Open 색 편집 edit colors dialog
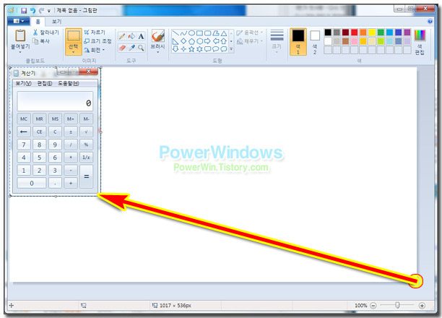 (x=420, y=42)
